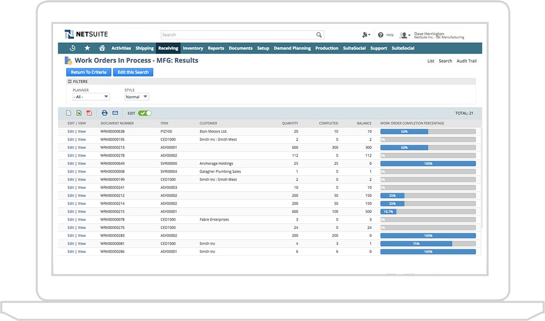
Task: Click the Return To Criteria button
Action: pyautogui.click(x=88, y=72)
